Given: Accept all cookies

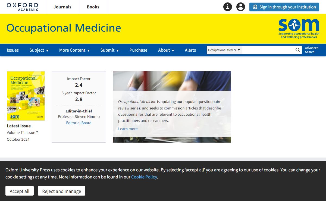Looking at the screenshot, I should (20, 191).
